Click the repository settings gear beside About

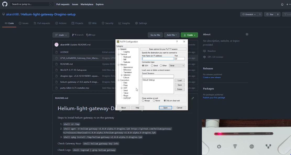pyautogui.click(x=247, y=34)
